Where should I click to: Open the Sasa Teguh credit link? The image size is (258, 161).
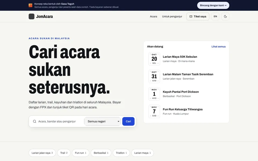(67, 4)
